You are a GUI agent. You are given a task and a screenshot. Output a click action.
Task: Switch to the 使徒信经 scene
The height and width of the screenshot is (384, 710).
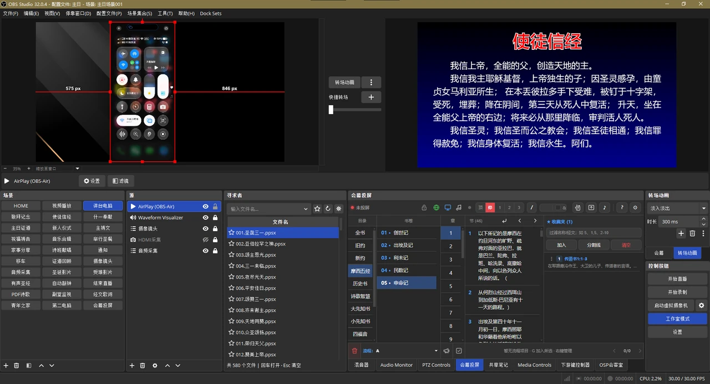(62, 217)
